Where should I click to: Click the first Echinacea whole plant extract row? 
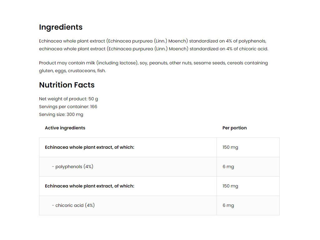coord(159,147)
